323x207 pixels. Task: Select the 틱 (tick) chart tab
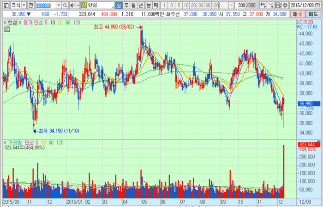[156, 5]
